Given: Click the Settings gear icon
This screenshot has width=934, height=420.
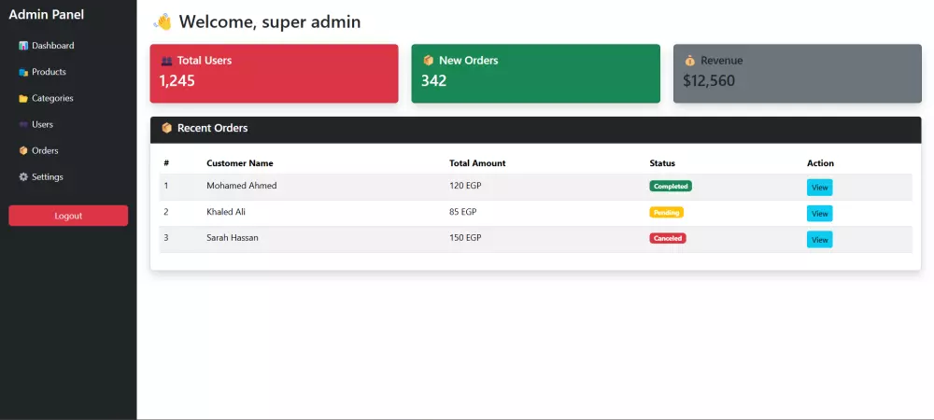Looking at the screenshot, I should point(23,176).
